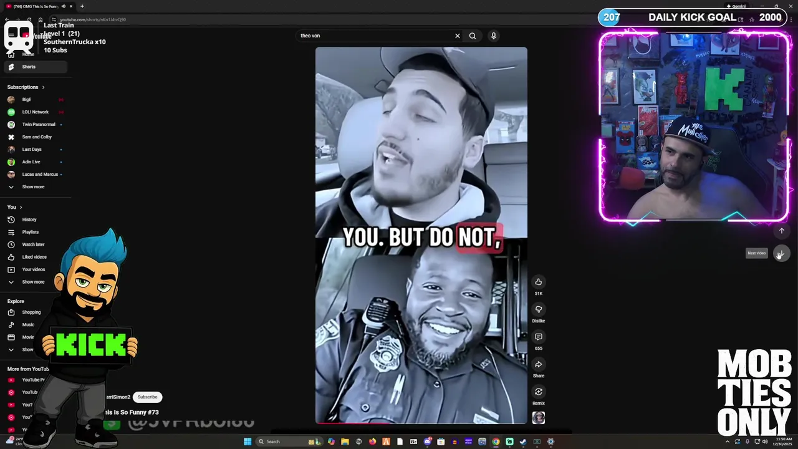Open the comments with 655 count
Viewport: 798px width, 449px height.
point(539,337)
